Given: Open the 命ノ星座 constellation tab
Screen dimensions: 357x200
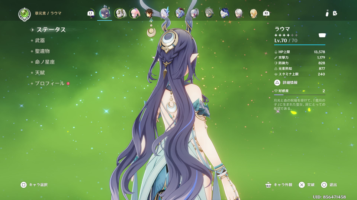Looking at the screenshot, I should pyautogui.click(x=45, y=62).
